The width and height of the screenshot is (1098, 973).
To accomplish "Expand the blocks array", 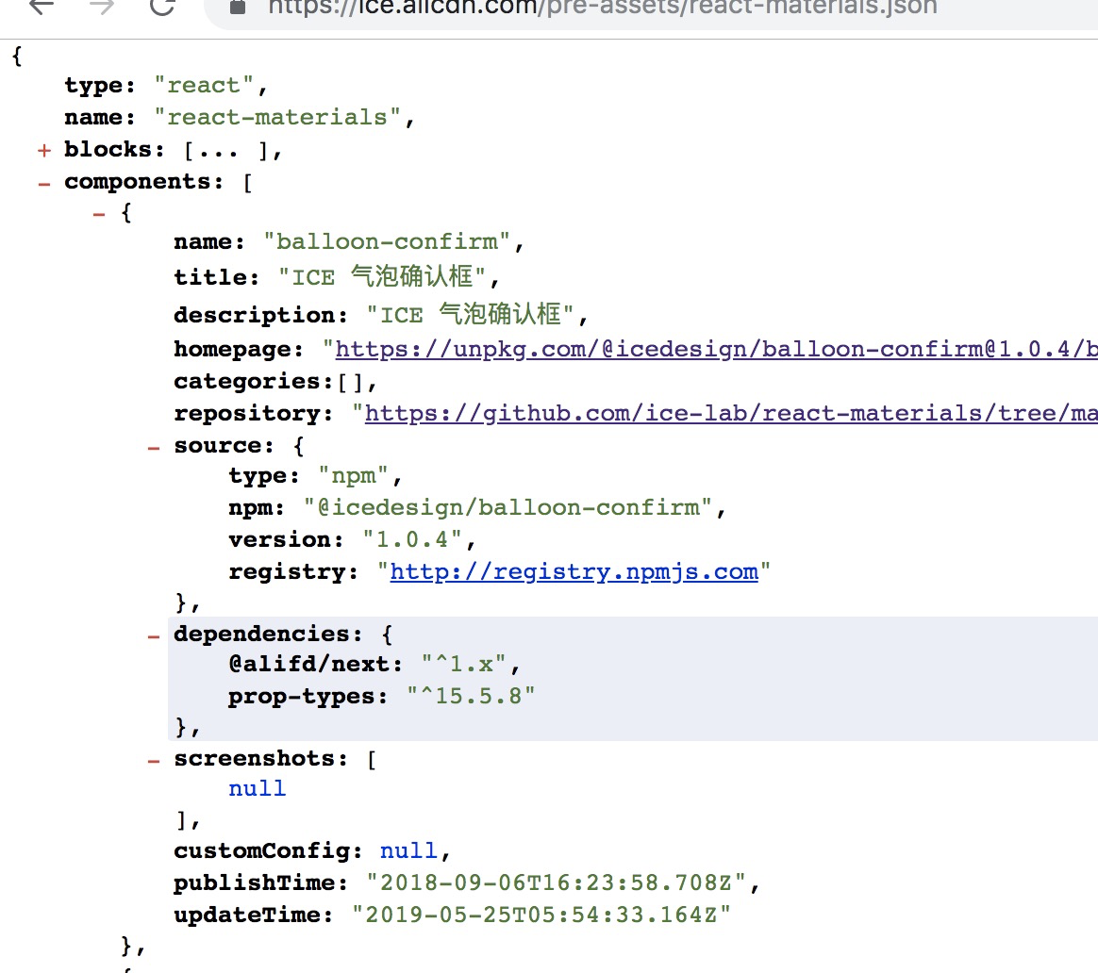I will pyautogui.click(x=44, y=150).
